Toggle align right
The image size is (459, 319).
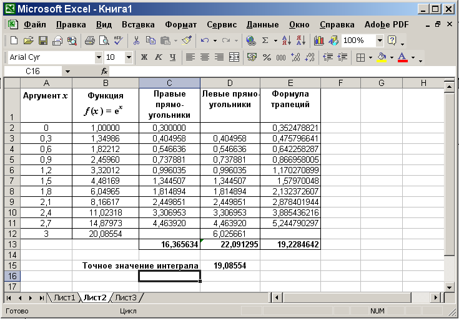tap(219, 57)
